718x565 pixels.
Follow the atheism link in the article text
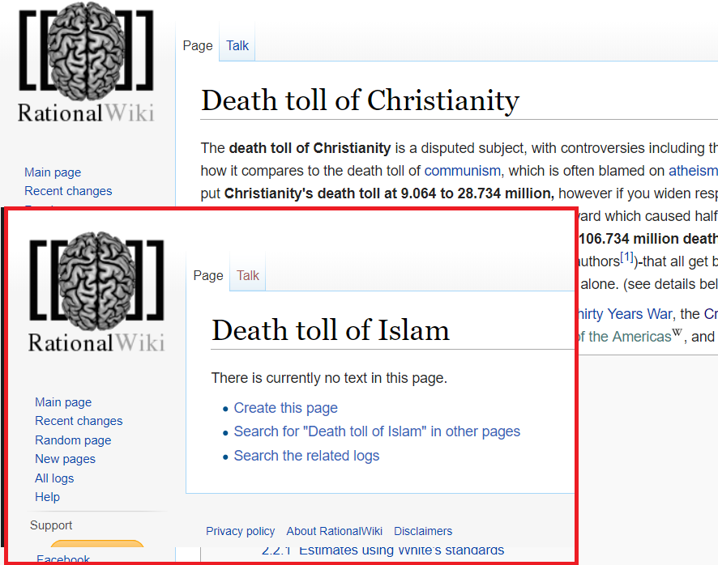coord(693,171)
